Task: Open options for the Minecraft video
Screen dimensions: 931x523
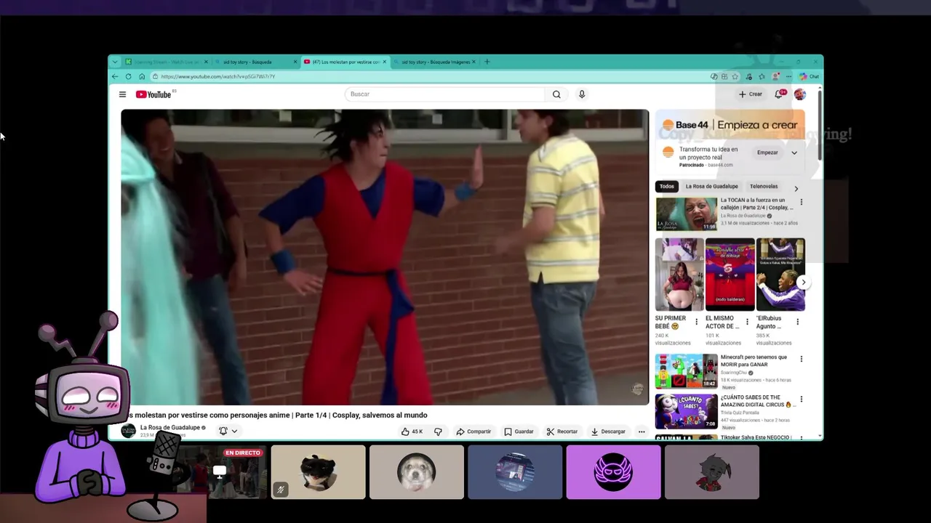Action: (x=802, y=359)
